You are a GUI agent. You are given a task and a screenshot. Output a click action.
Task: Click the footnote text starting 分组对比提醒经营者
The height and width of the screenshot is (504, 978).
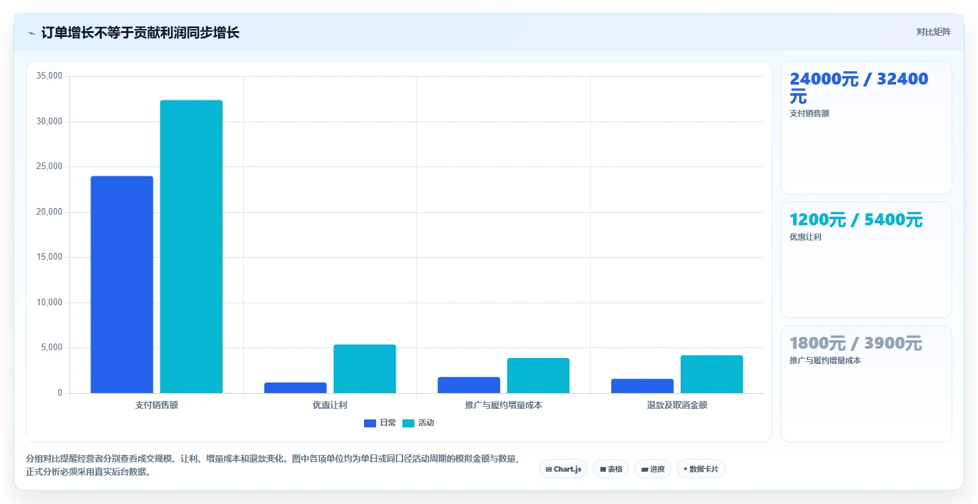(273, 465)
